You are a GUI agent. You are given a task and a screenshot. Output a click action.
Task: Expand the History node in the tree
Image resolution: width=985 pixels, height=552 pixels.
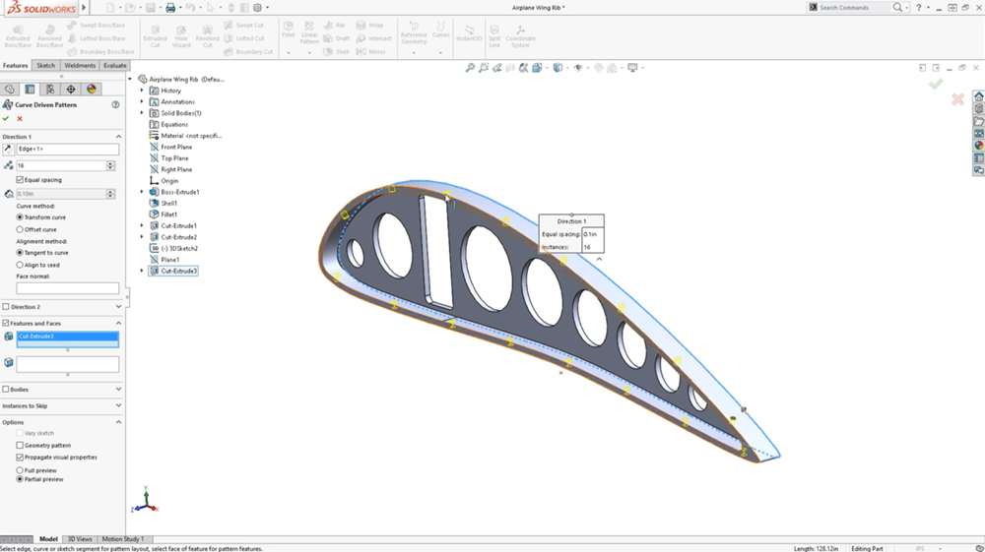[x=142, y=91]
